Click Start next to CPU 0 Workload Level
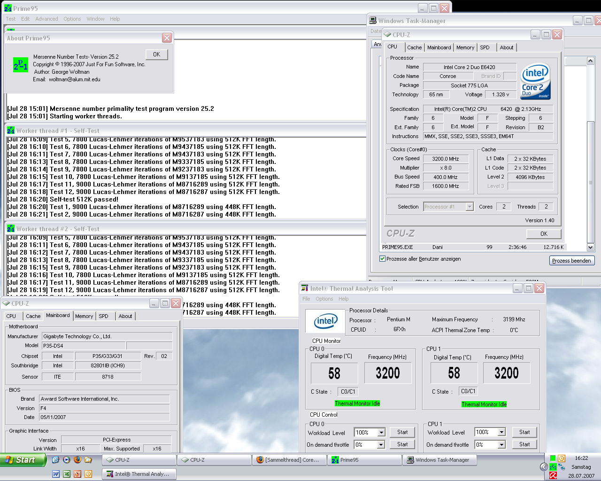The height and width of the screenshot is (481, 601). 402,432
